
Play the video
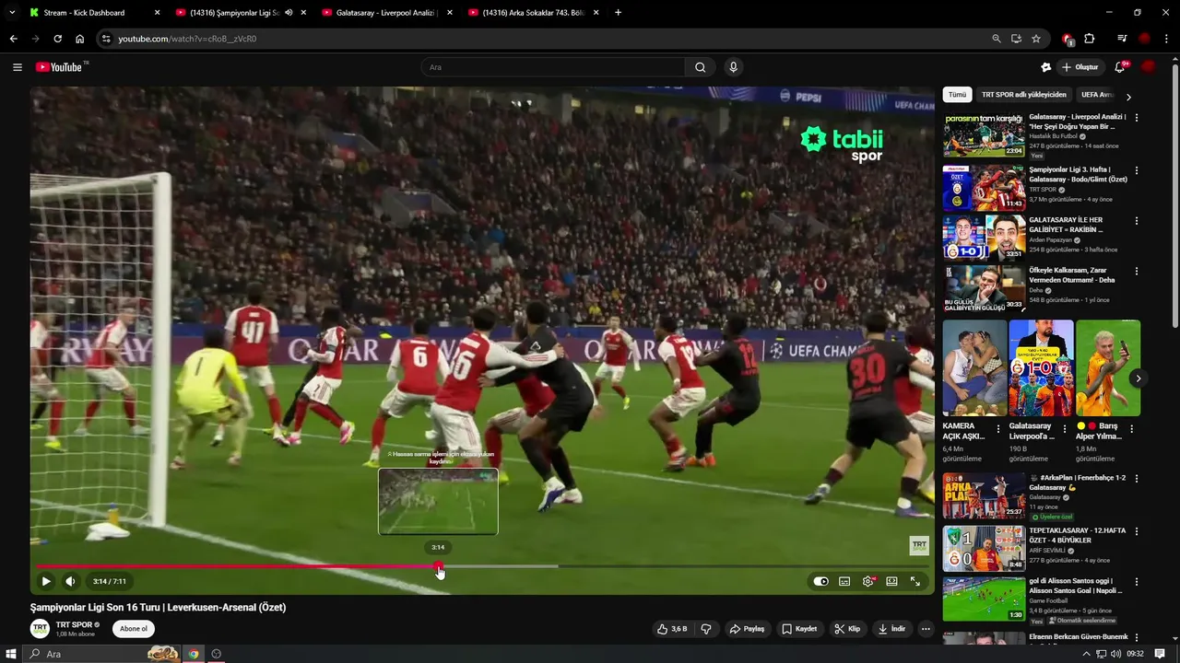click(x=45, y=581)
